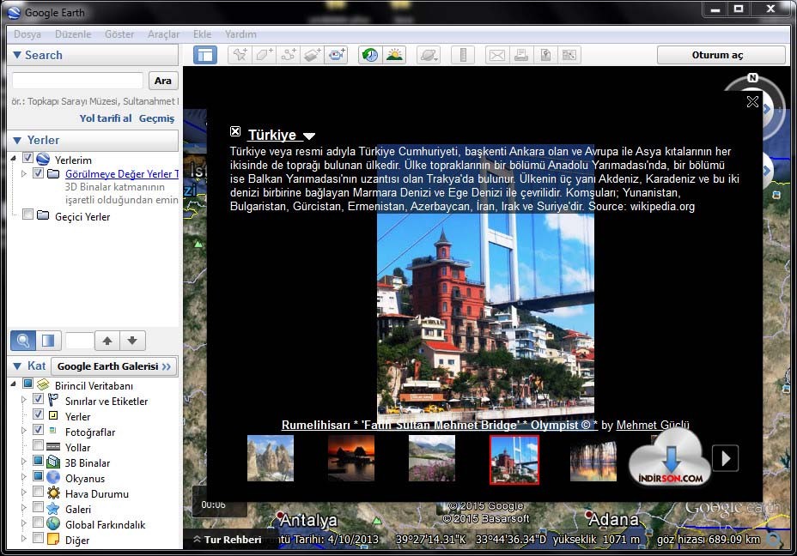This screenshot has width=797, height=556.
Task: Toggle sunlight across the landscape
Action: pos(394,55)
